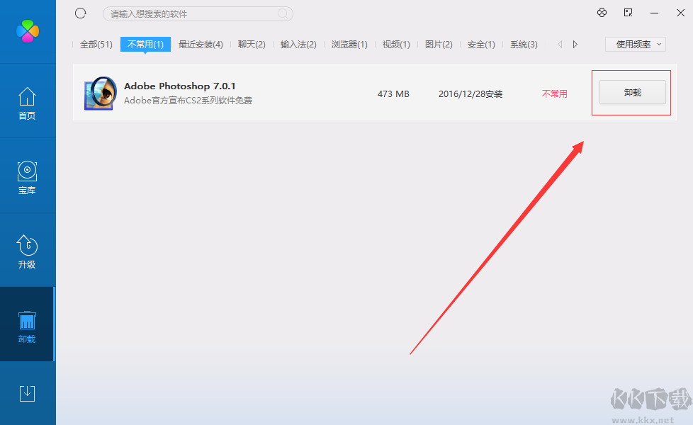Click the colorful clover app logo
This screenshot has width=693, height=425.
click(x=28, y=31)
